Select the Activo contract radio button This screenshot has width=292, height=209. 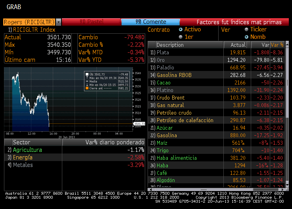pos(181,29)
